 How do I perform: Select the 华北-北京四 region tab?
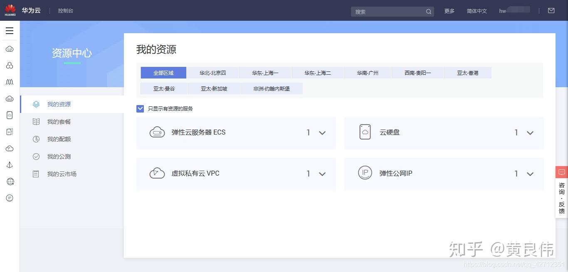[213, 73]
